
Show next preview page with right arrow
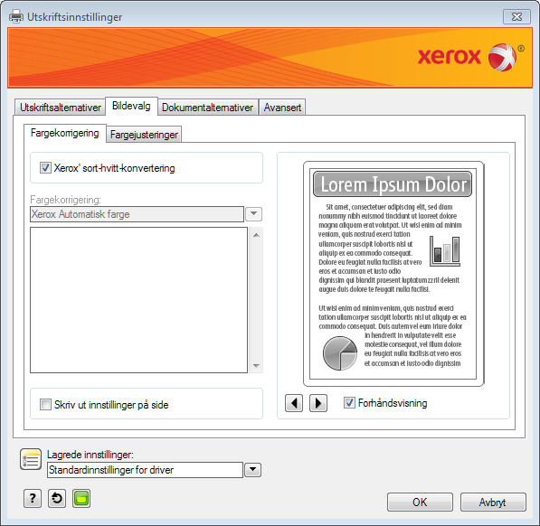pyautogui.click(x=318, y=403)
